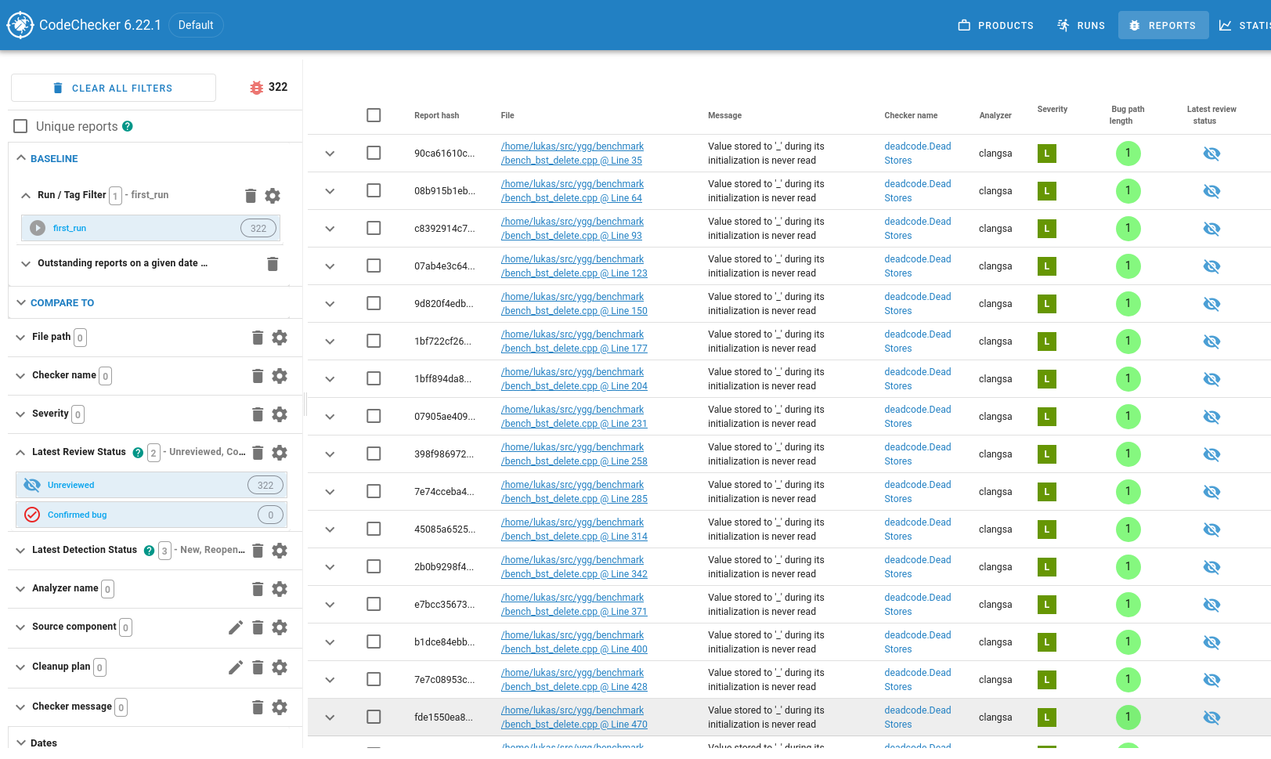Expand Outstanding reports on a given date
Image resolution: width=1271 pixels, height=759 pixels.
26,264
